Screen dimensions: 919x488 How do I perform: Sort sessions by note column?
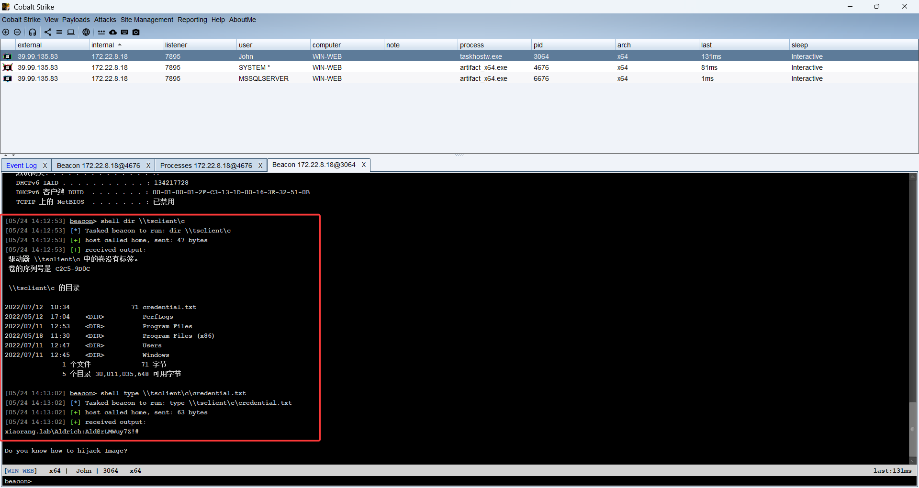tap(421, 45)
